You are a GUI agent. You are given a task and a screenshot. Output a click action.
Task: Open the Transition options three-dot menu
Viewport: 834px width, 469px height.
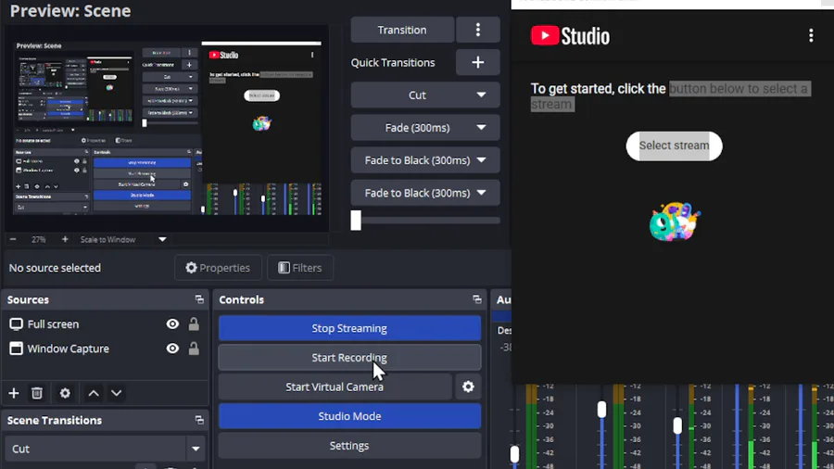477,30
